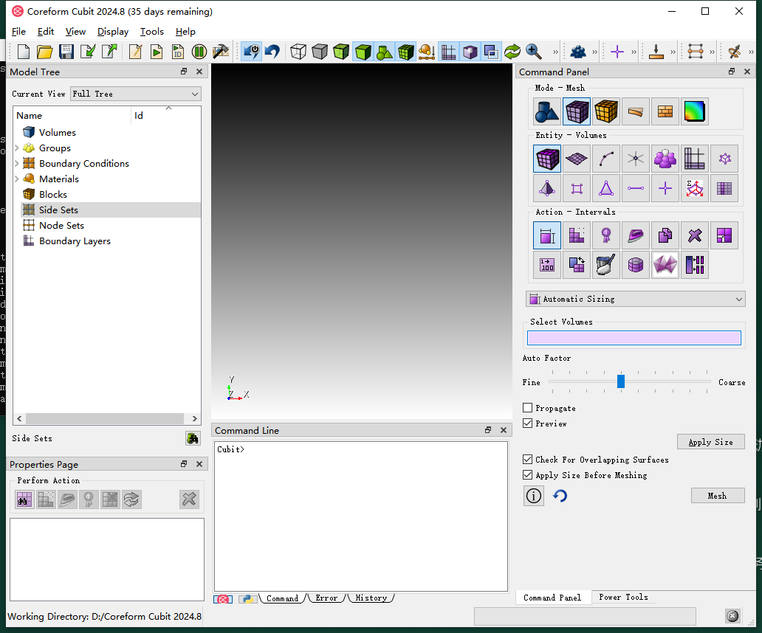
Task: Switch to the Power Tools tab
Action: click(x=623, y=597)
